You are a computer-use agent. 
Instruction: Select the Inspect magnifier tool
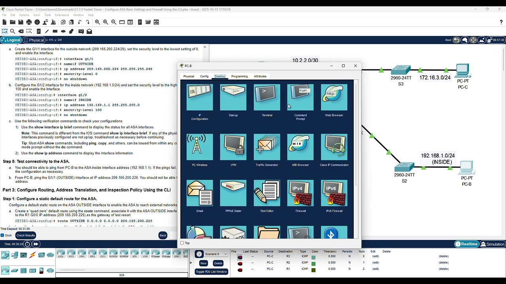13,31
